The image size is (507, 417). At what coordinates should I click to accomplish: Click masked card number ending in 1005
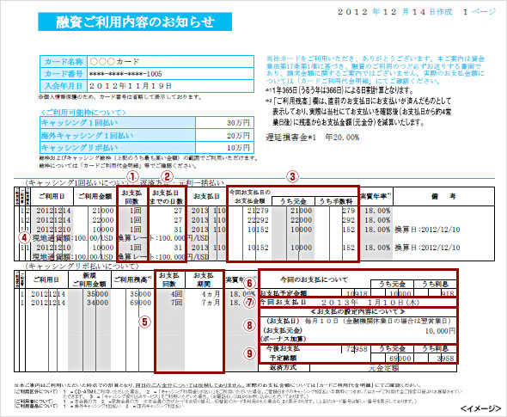(125, 74)
